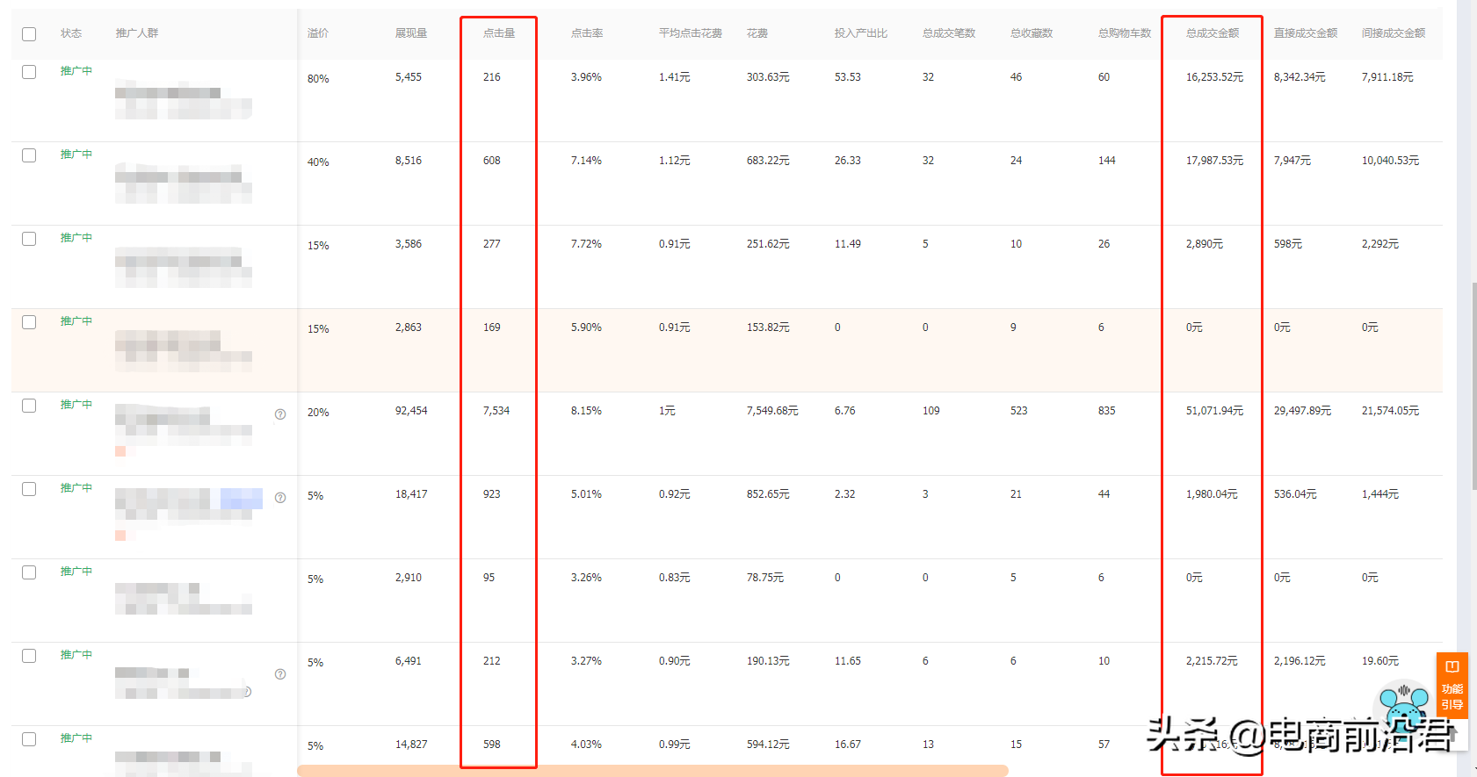Click the 19.60元 indirect amount cell
Image resolution: width=1477 pixels, height=777 pixels.
pos(1380,661)
